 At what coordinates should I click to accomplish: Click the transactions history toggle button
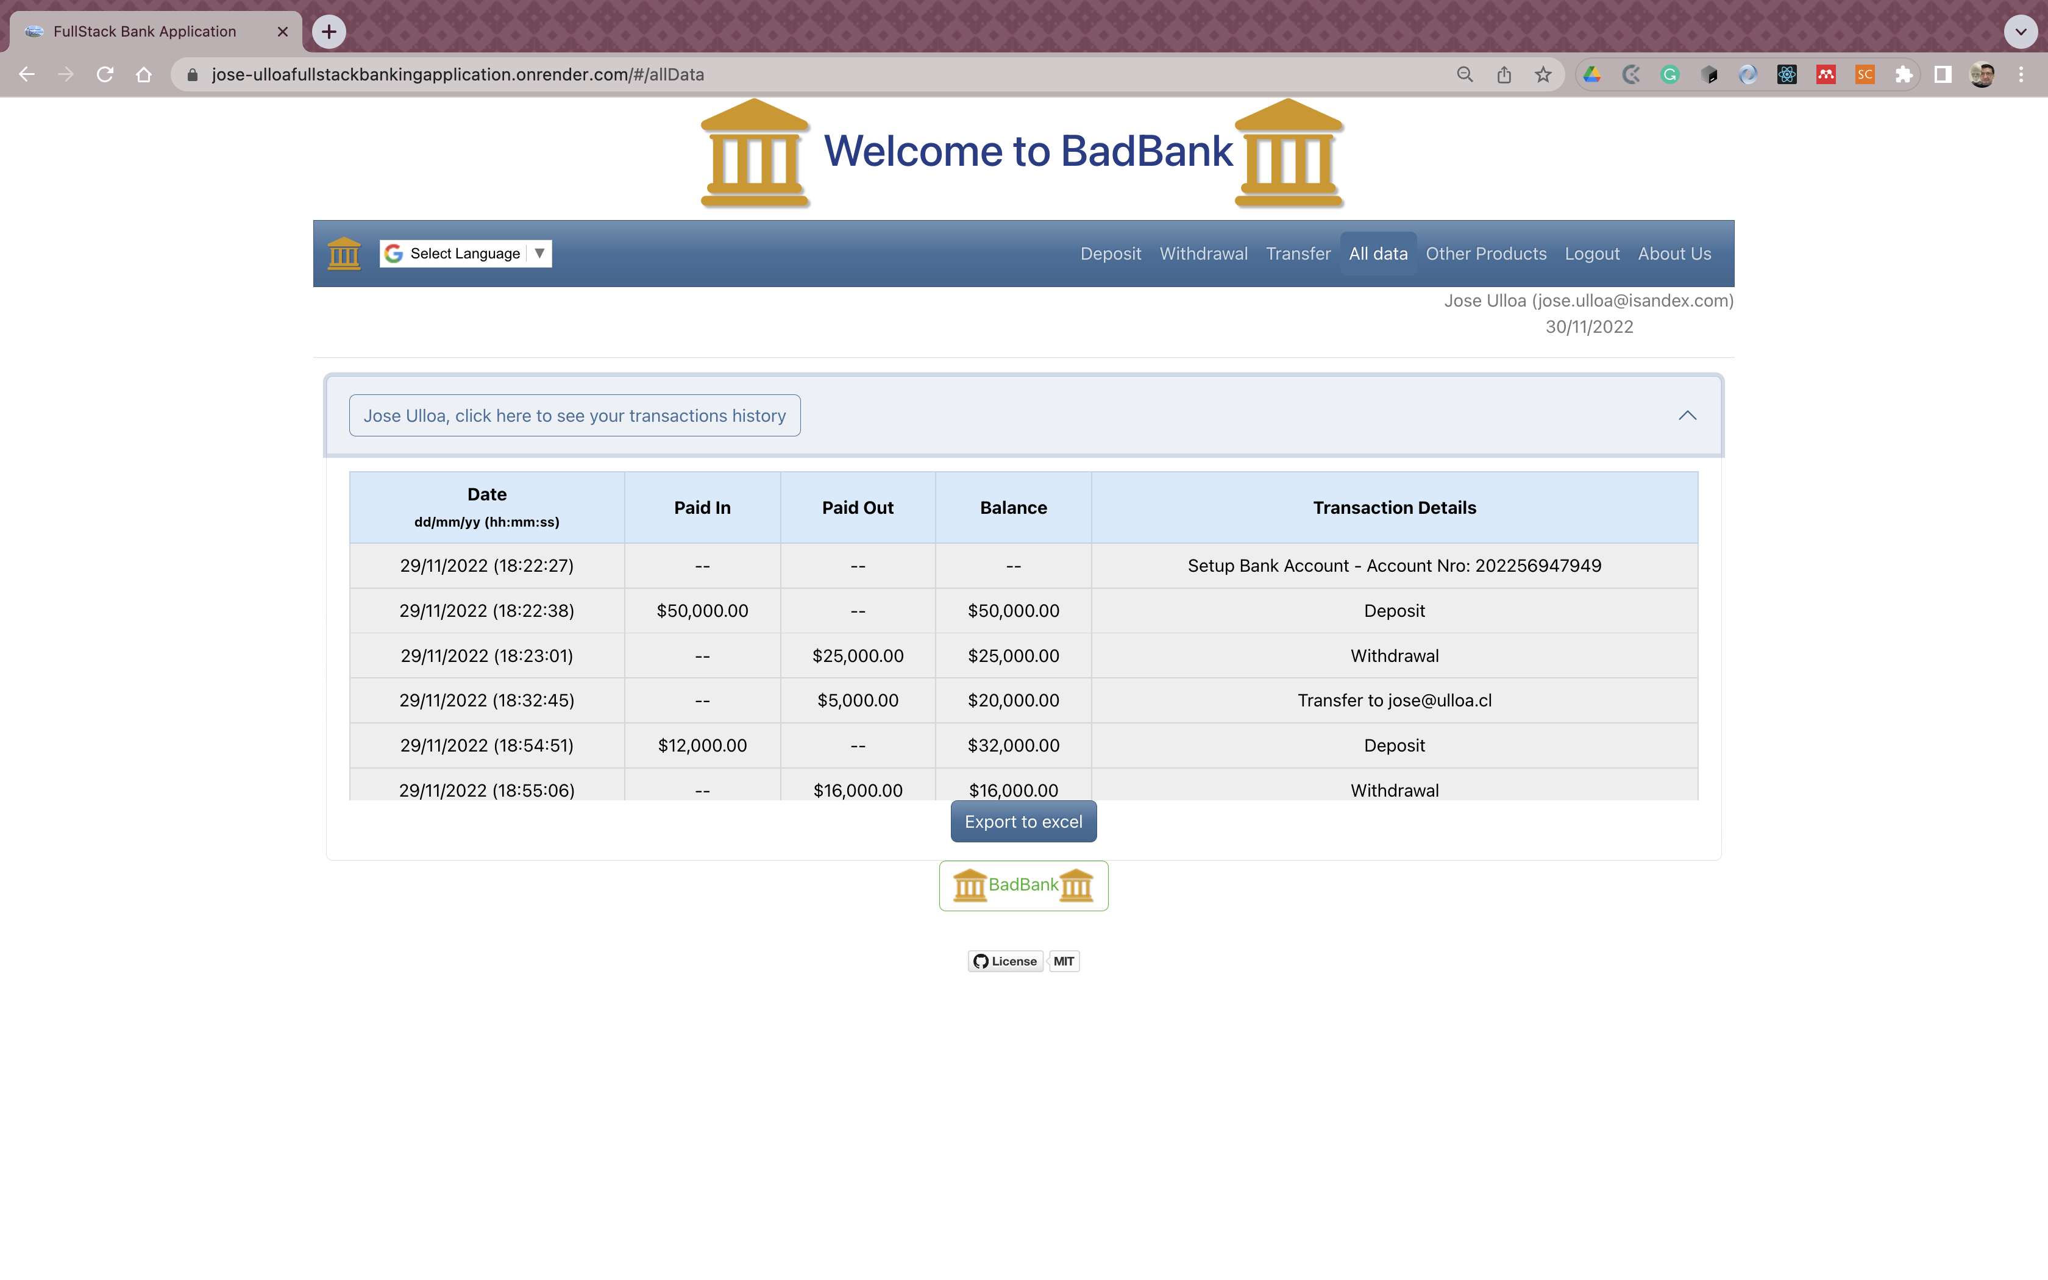pos(575,416)
